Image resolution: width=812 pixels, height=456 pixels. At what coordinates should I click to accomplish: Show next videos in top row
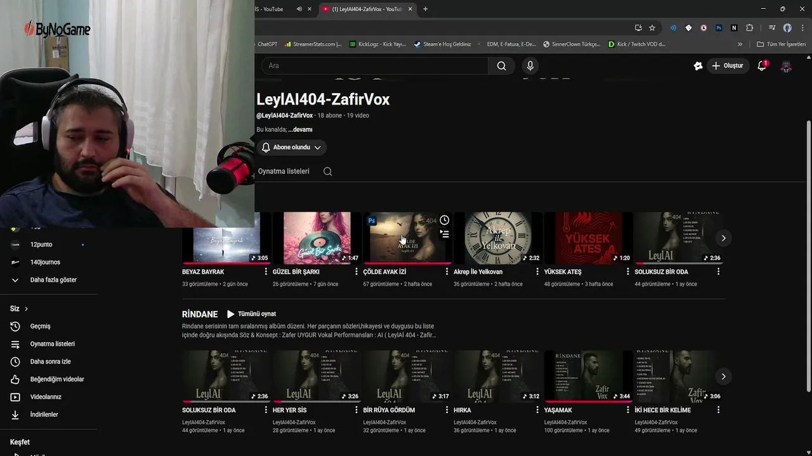point(723,238)
